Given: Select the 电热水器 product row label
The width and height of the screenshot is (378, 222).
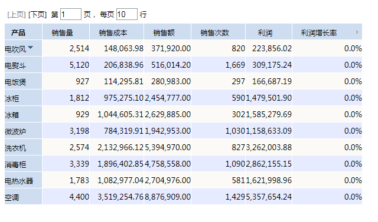Looking at the screenshot, I should tap(19, 181).
